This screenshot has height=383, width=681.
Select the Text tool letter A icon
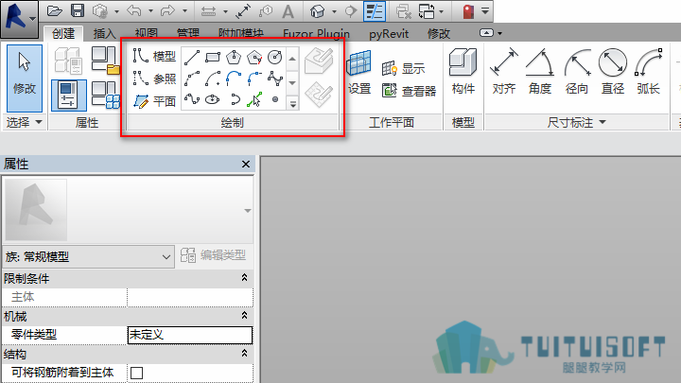click(288, 11)
